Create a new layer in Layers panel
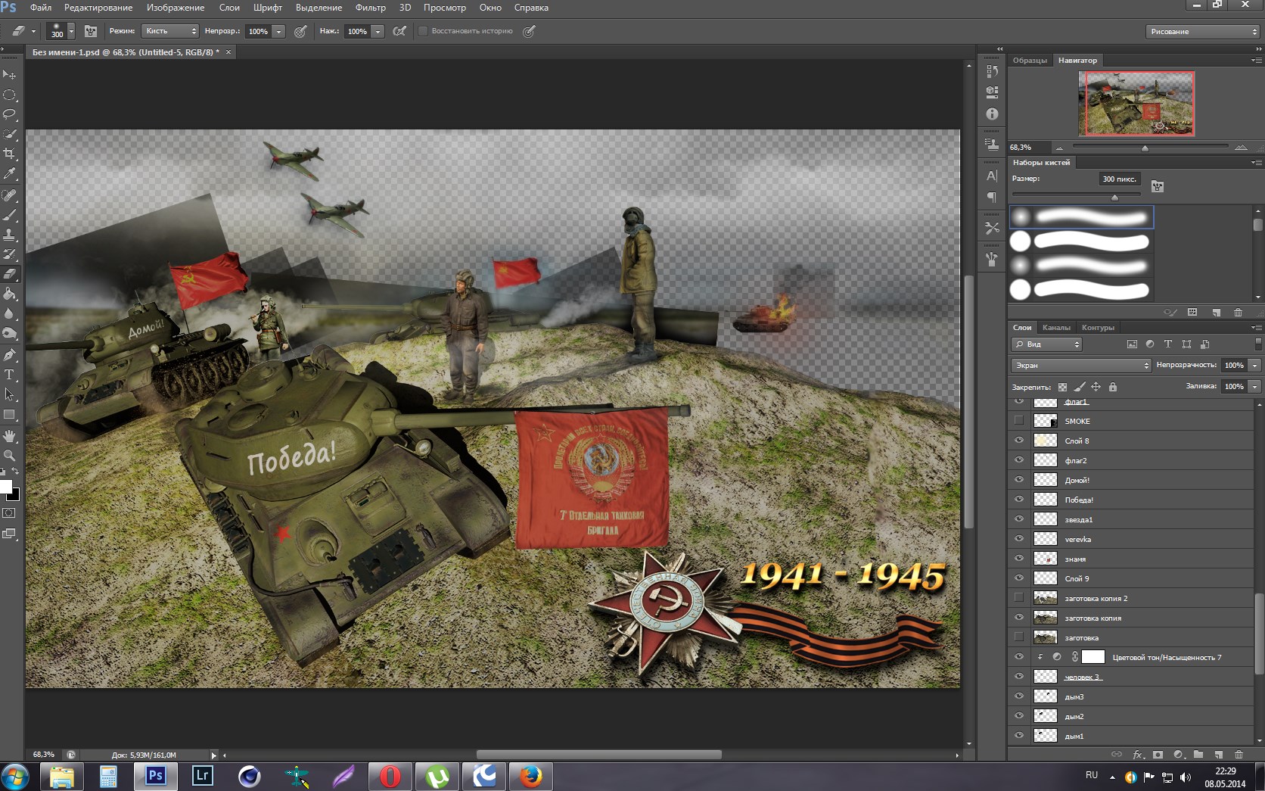This screenshot has height=791, width=1265. [1218, 754]
